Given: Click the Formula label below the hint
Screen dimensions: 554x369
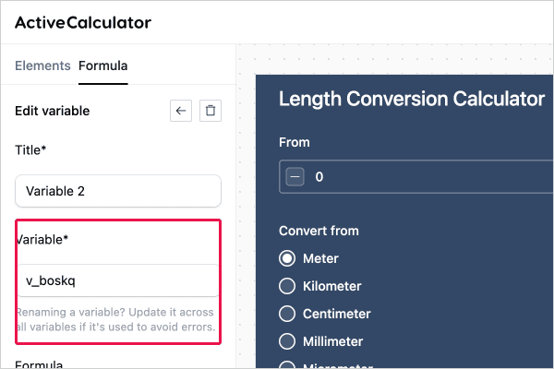Looking at the screenshot, I should pyautogui.click(x=39, y=364).
